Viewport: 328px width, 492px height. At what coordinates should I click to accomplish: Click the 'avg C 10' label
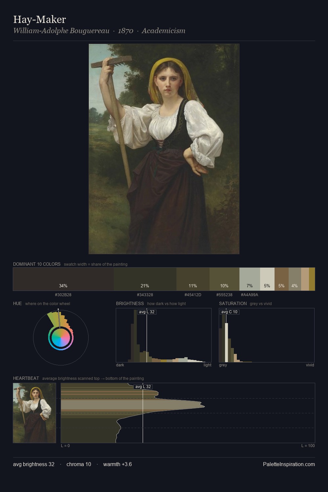coord(229,312)
